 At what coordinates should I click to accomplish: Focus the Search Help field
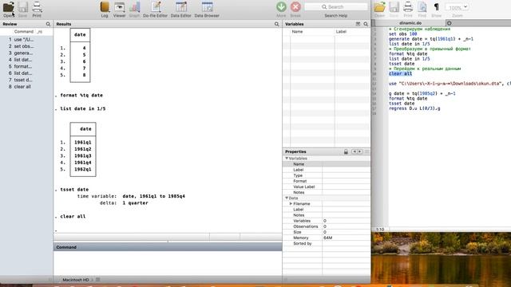(x=336, y=7)
